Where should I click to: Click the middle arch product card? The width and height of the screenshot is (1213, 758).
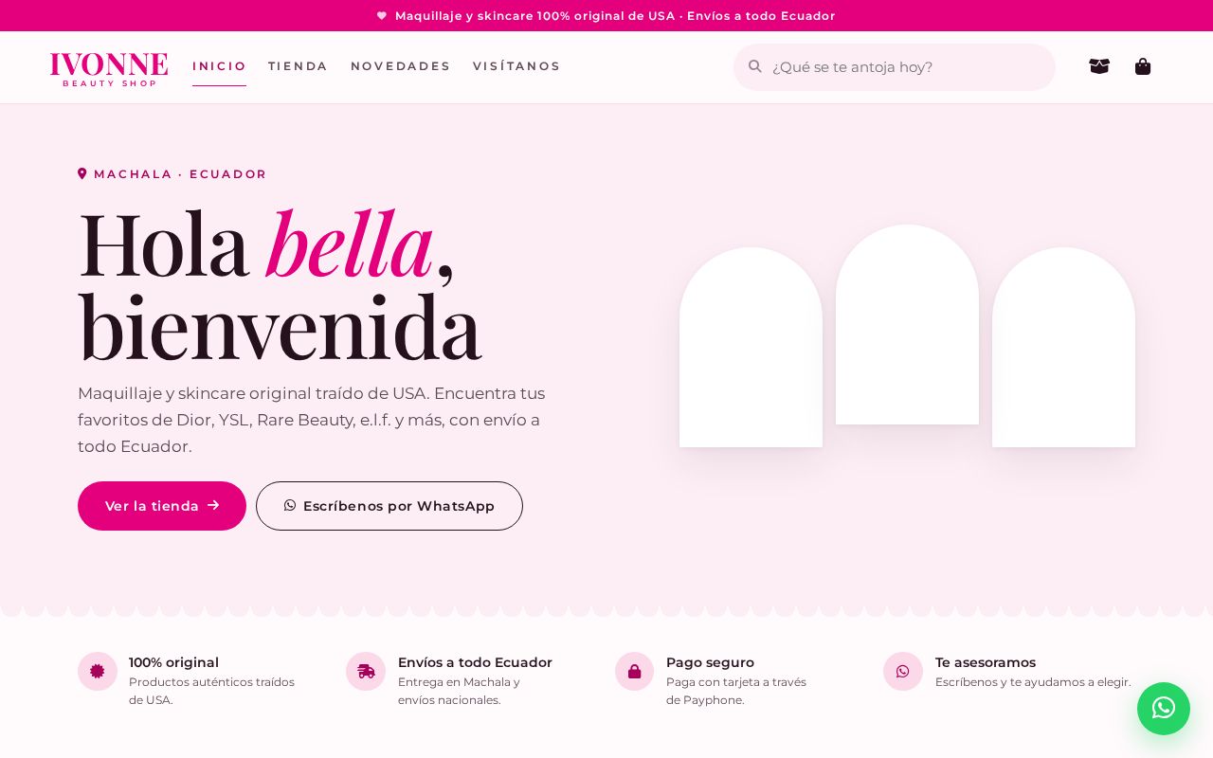point(907,324)
